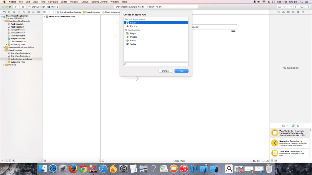The height and width of the screenshot is (175, 312).
Task: Click the app filter field in dialog
Action: tap(156, 64)
